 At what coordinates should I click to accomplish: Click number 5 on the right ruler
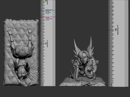coord(113,67)
